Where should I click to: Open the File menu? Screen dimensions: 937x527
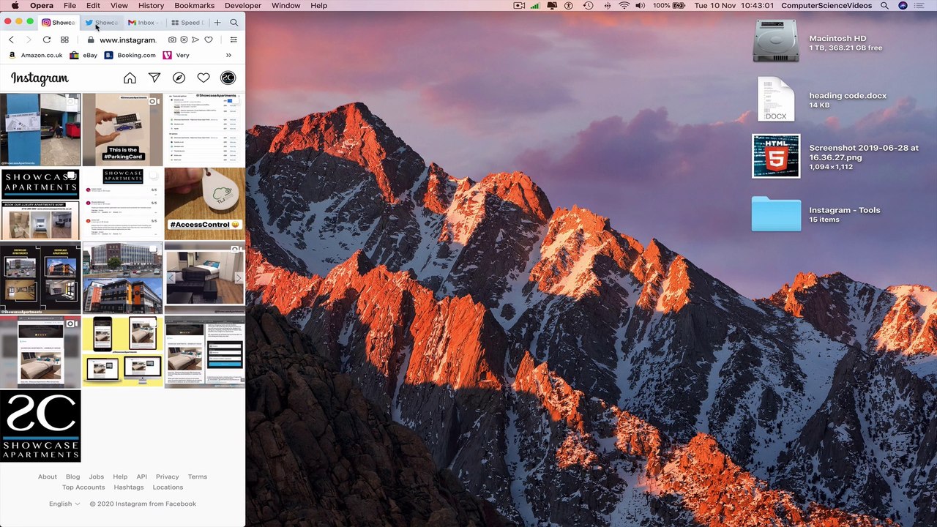pos(70,5)
